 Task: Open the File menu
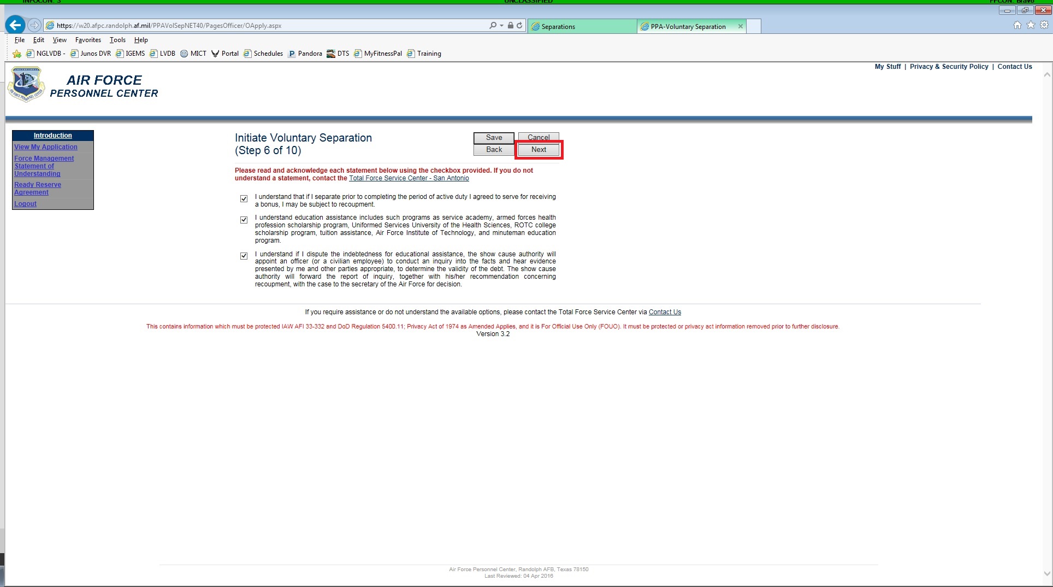click(20, 40)
